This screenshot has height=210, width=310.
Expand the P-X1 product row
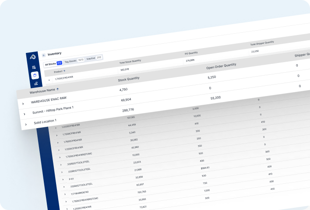click(63, 179)
